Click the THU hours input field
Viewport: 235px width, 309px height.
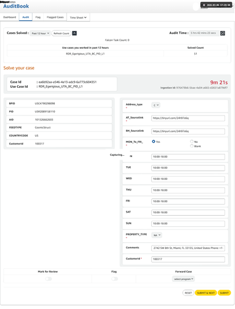(x=188, y=190)
